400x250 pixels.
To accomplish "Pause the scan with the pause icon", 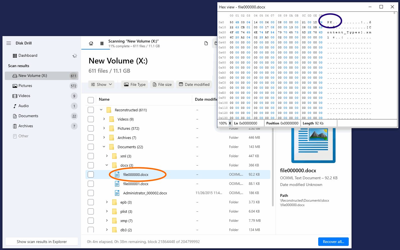I will point(102,43).
